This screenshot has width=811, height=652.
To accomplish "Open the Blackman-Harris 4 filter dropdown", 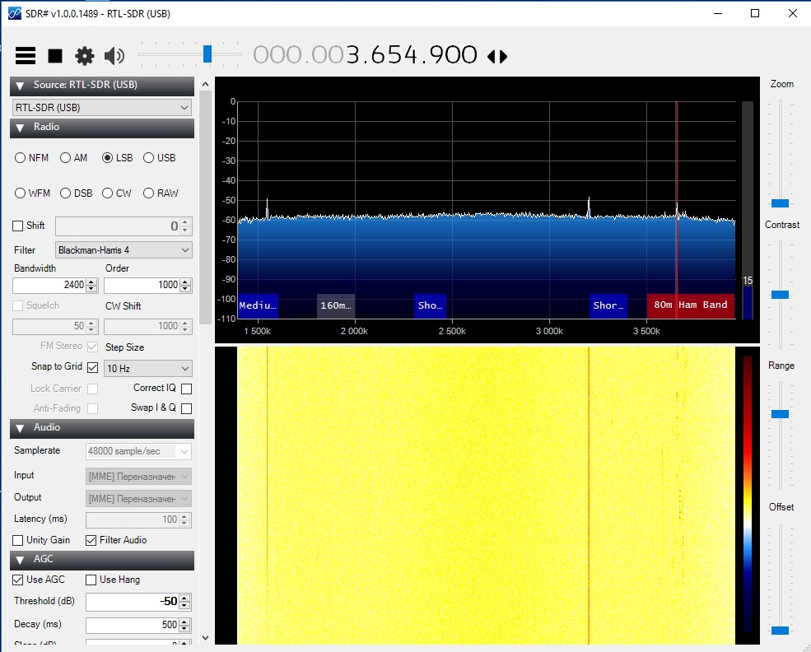I will pos(124,250).
